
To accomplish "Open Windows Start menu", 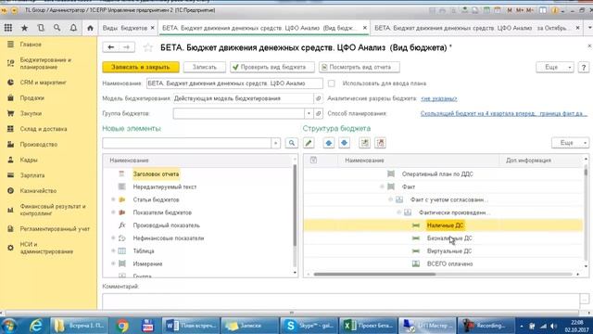I will pos(9,326).
